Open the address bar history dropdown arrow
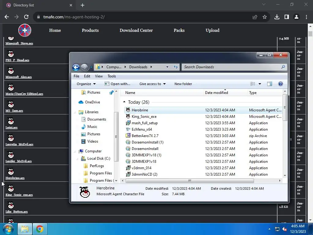The image size is (313, 235). [167, 67]
